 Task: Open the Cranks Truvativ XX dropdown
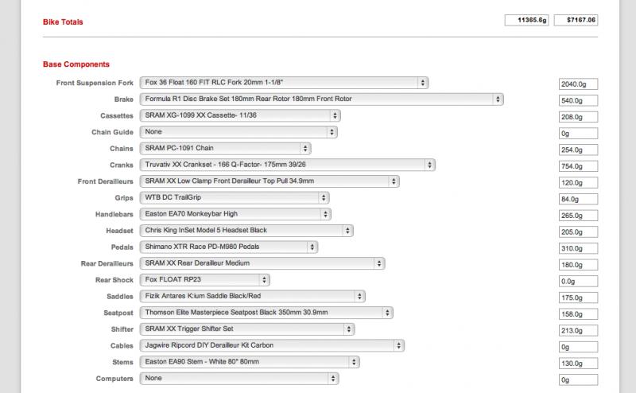(x=287, y=165)
